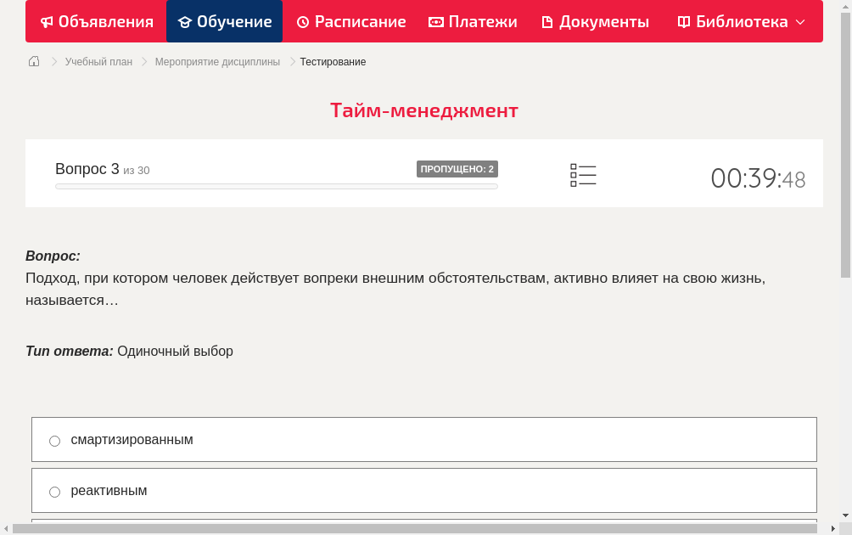This screenshot has height=535, width=852.
Task: Open the question list navigator icon
Action: point(583,174)
